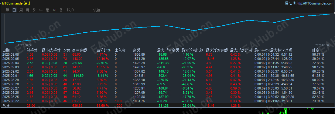Screen dimensions: 335x114
Task: Click the loss value -114.59
Action: click(78, 76)
